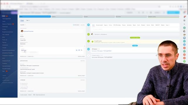The image size is (188, 105).
Task: Click 'Выбрать поле' in 'О сделке' section
Action: [x=23, y=56]
